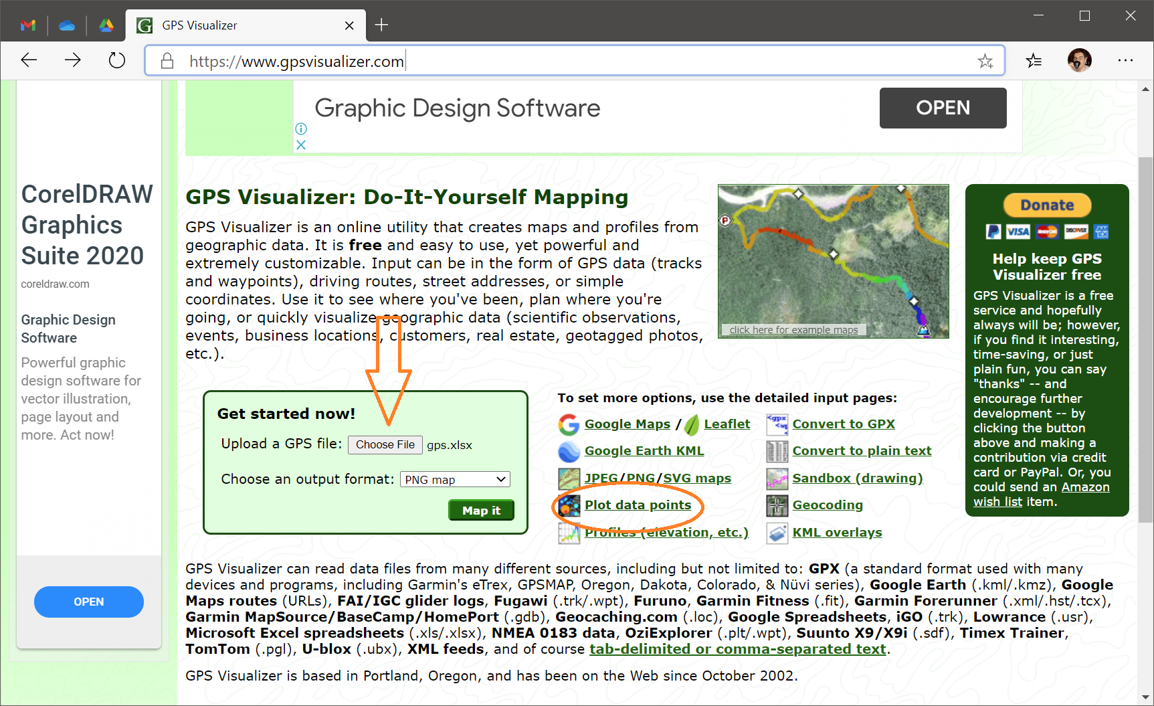The width and height of the screenshot is (1154, 706).
Task: Open the favorites list
Action: coord(1034,61)
